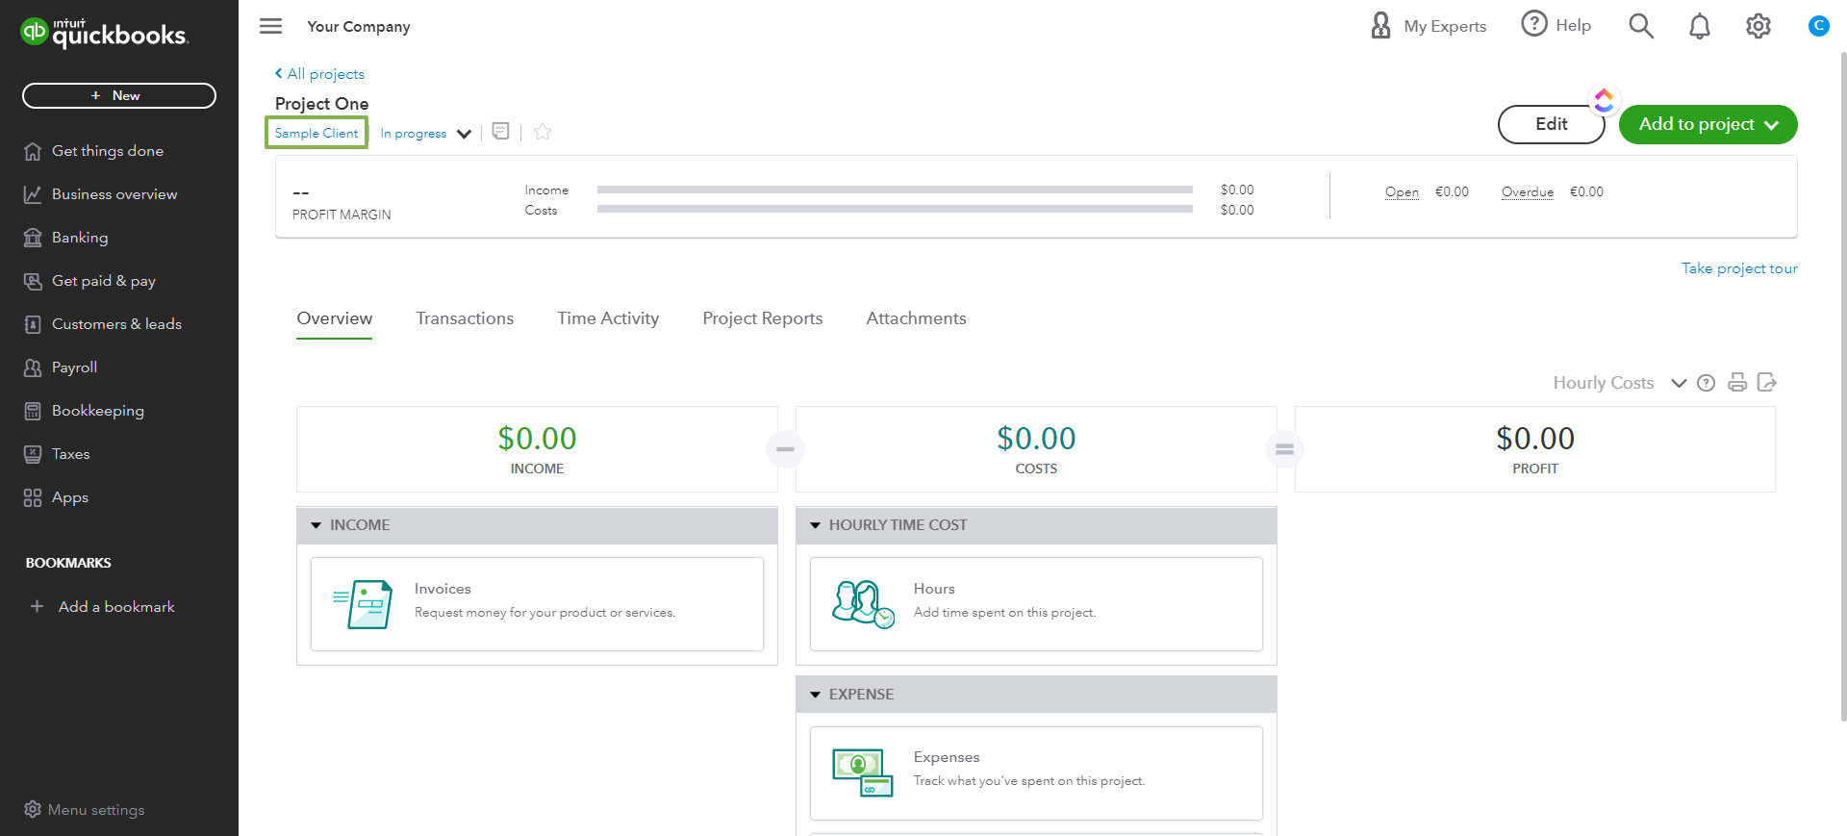The height and width of the screenshot is (836, 1847).
Task: Switch to the Time Activity tab
Action: pyautogui.click(x=608, y=318)
